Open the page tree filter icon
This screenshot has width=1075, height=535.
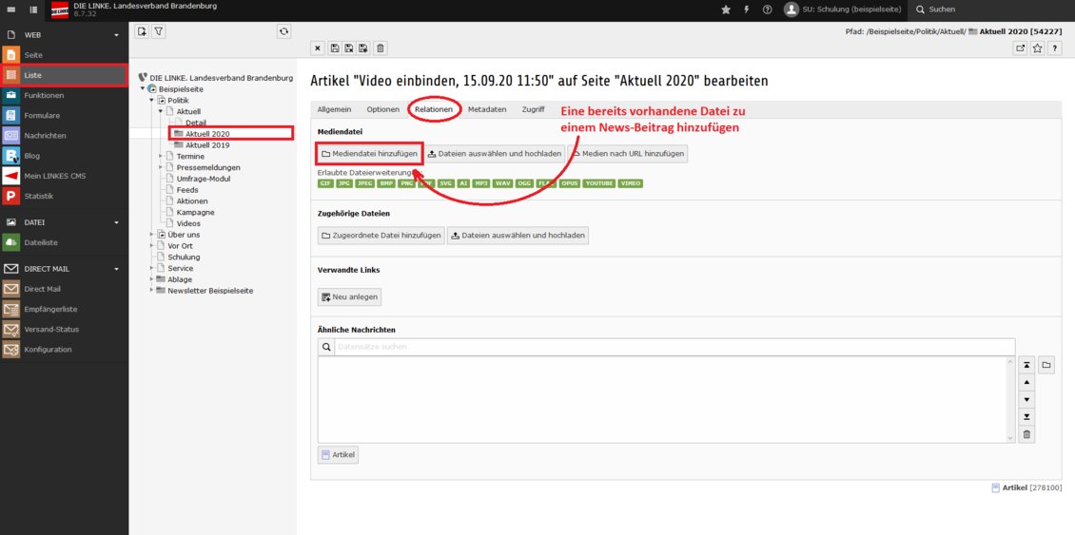pyautogui.click(x=158, y=30)
